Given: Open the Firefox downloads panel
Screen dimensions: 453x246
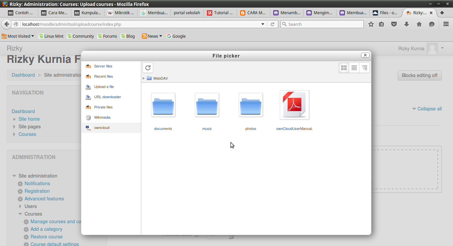Looking at the screenshot, I should click(x=407, y=24).
